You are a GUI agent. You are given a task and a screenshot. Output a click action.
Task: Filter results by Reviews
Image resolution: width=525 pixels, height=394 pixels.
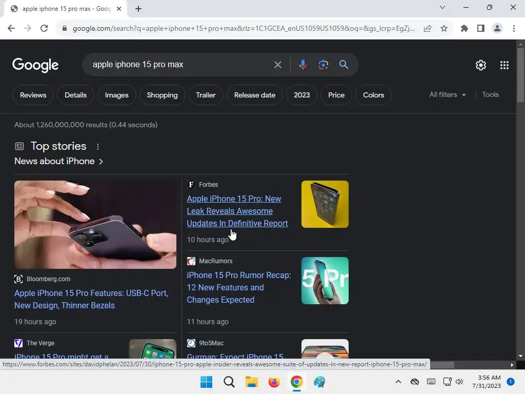33,95
